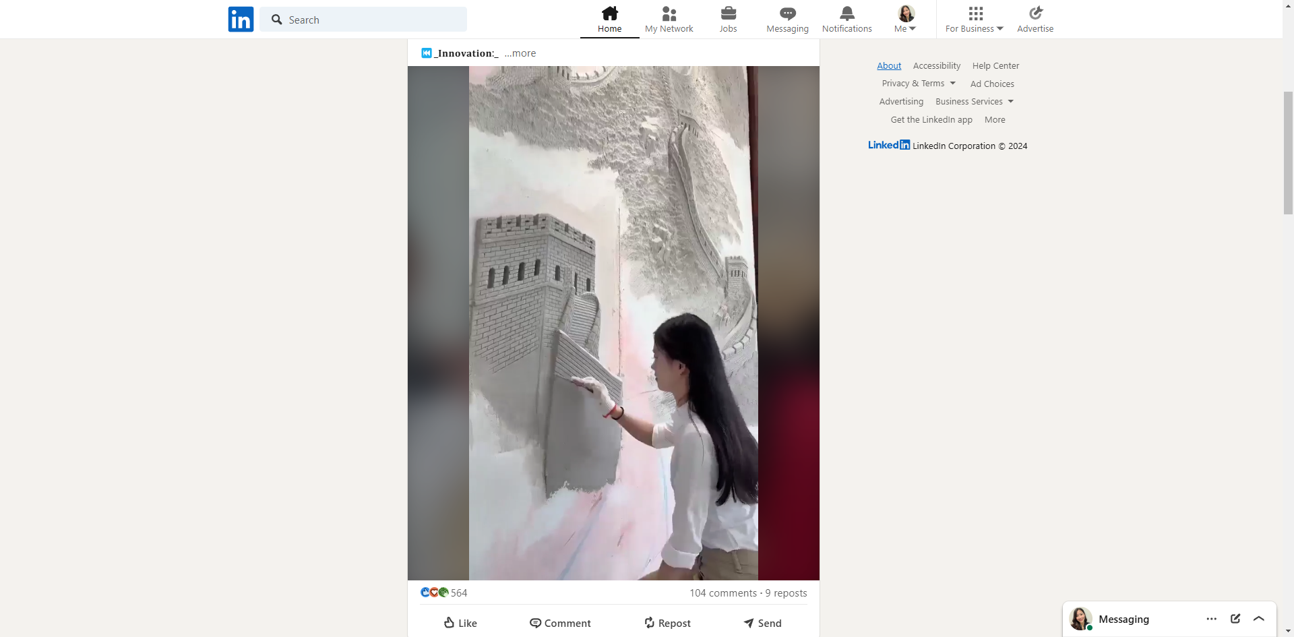This screenshot has height=637, width=1294.
Task: Click the LinkedIn logo
Action: 241,20
